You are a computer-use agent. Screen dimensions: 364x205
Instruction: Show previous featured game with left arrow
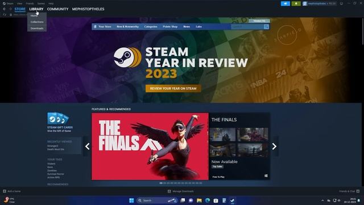87,146
